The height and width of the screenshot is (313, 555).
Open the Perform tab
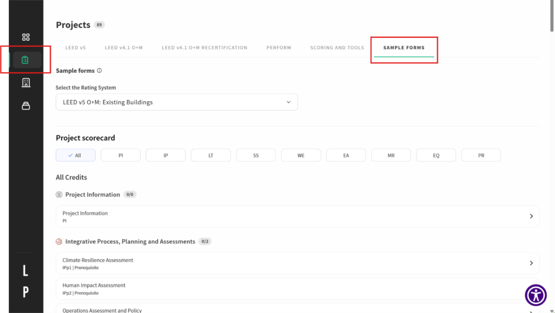point(279,47)
